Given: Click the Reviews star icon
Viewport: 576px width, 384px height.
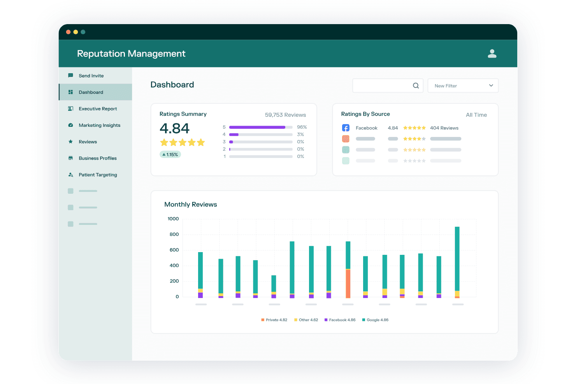Looking at the screenshot, I should (x=70, y=142).
